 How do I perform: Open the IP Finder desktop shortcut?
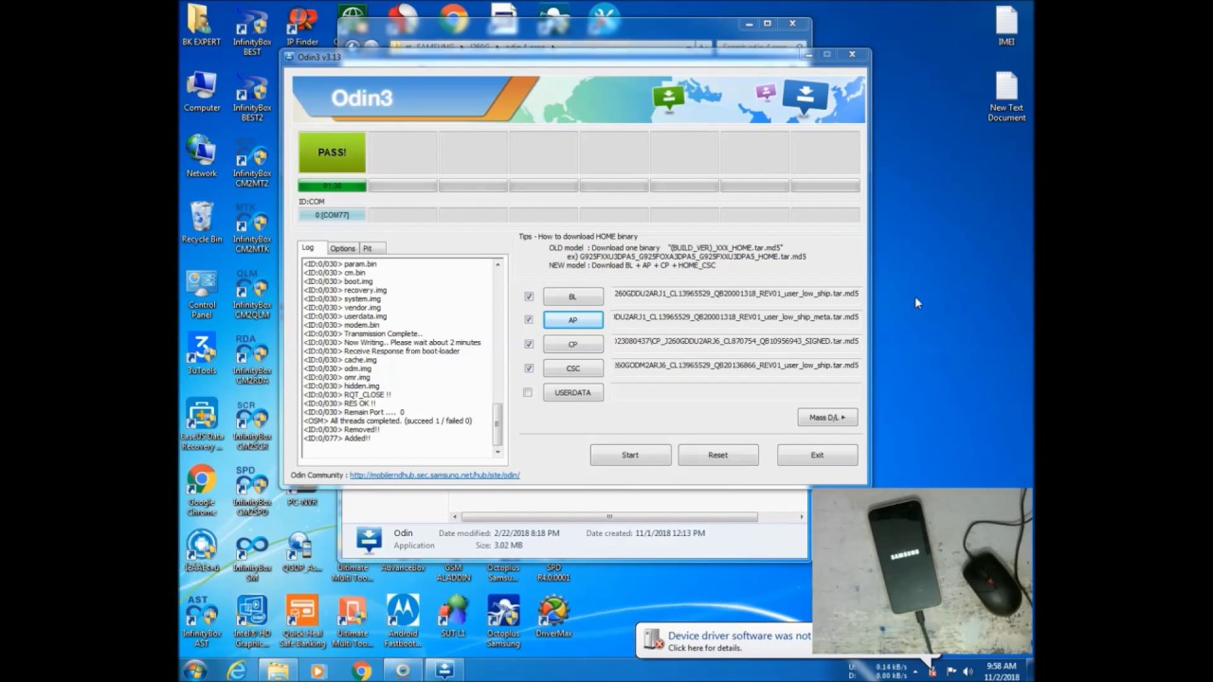302,26
